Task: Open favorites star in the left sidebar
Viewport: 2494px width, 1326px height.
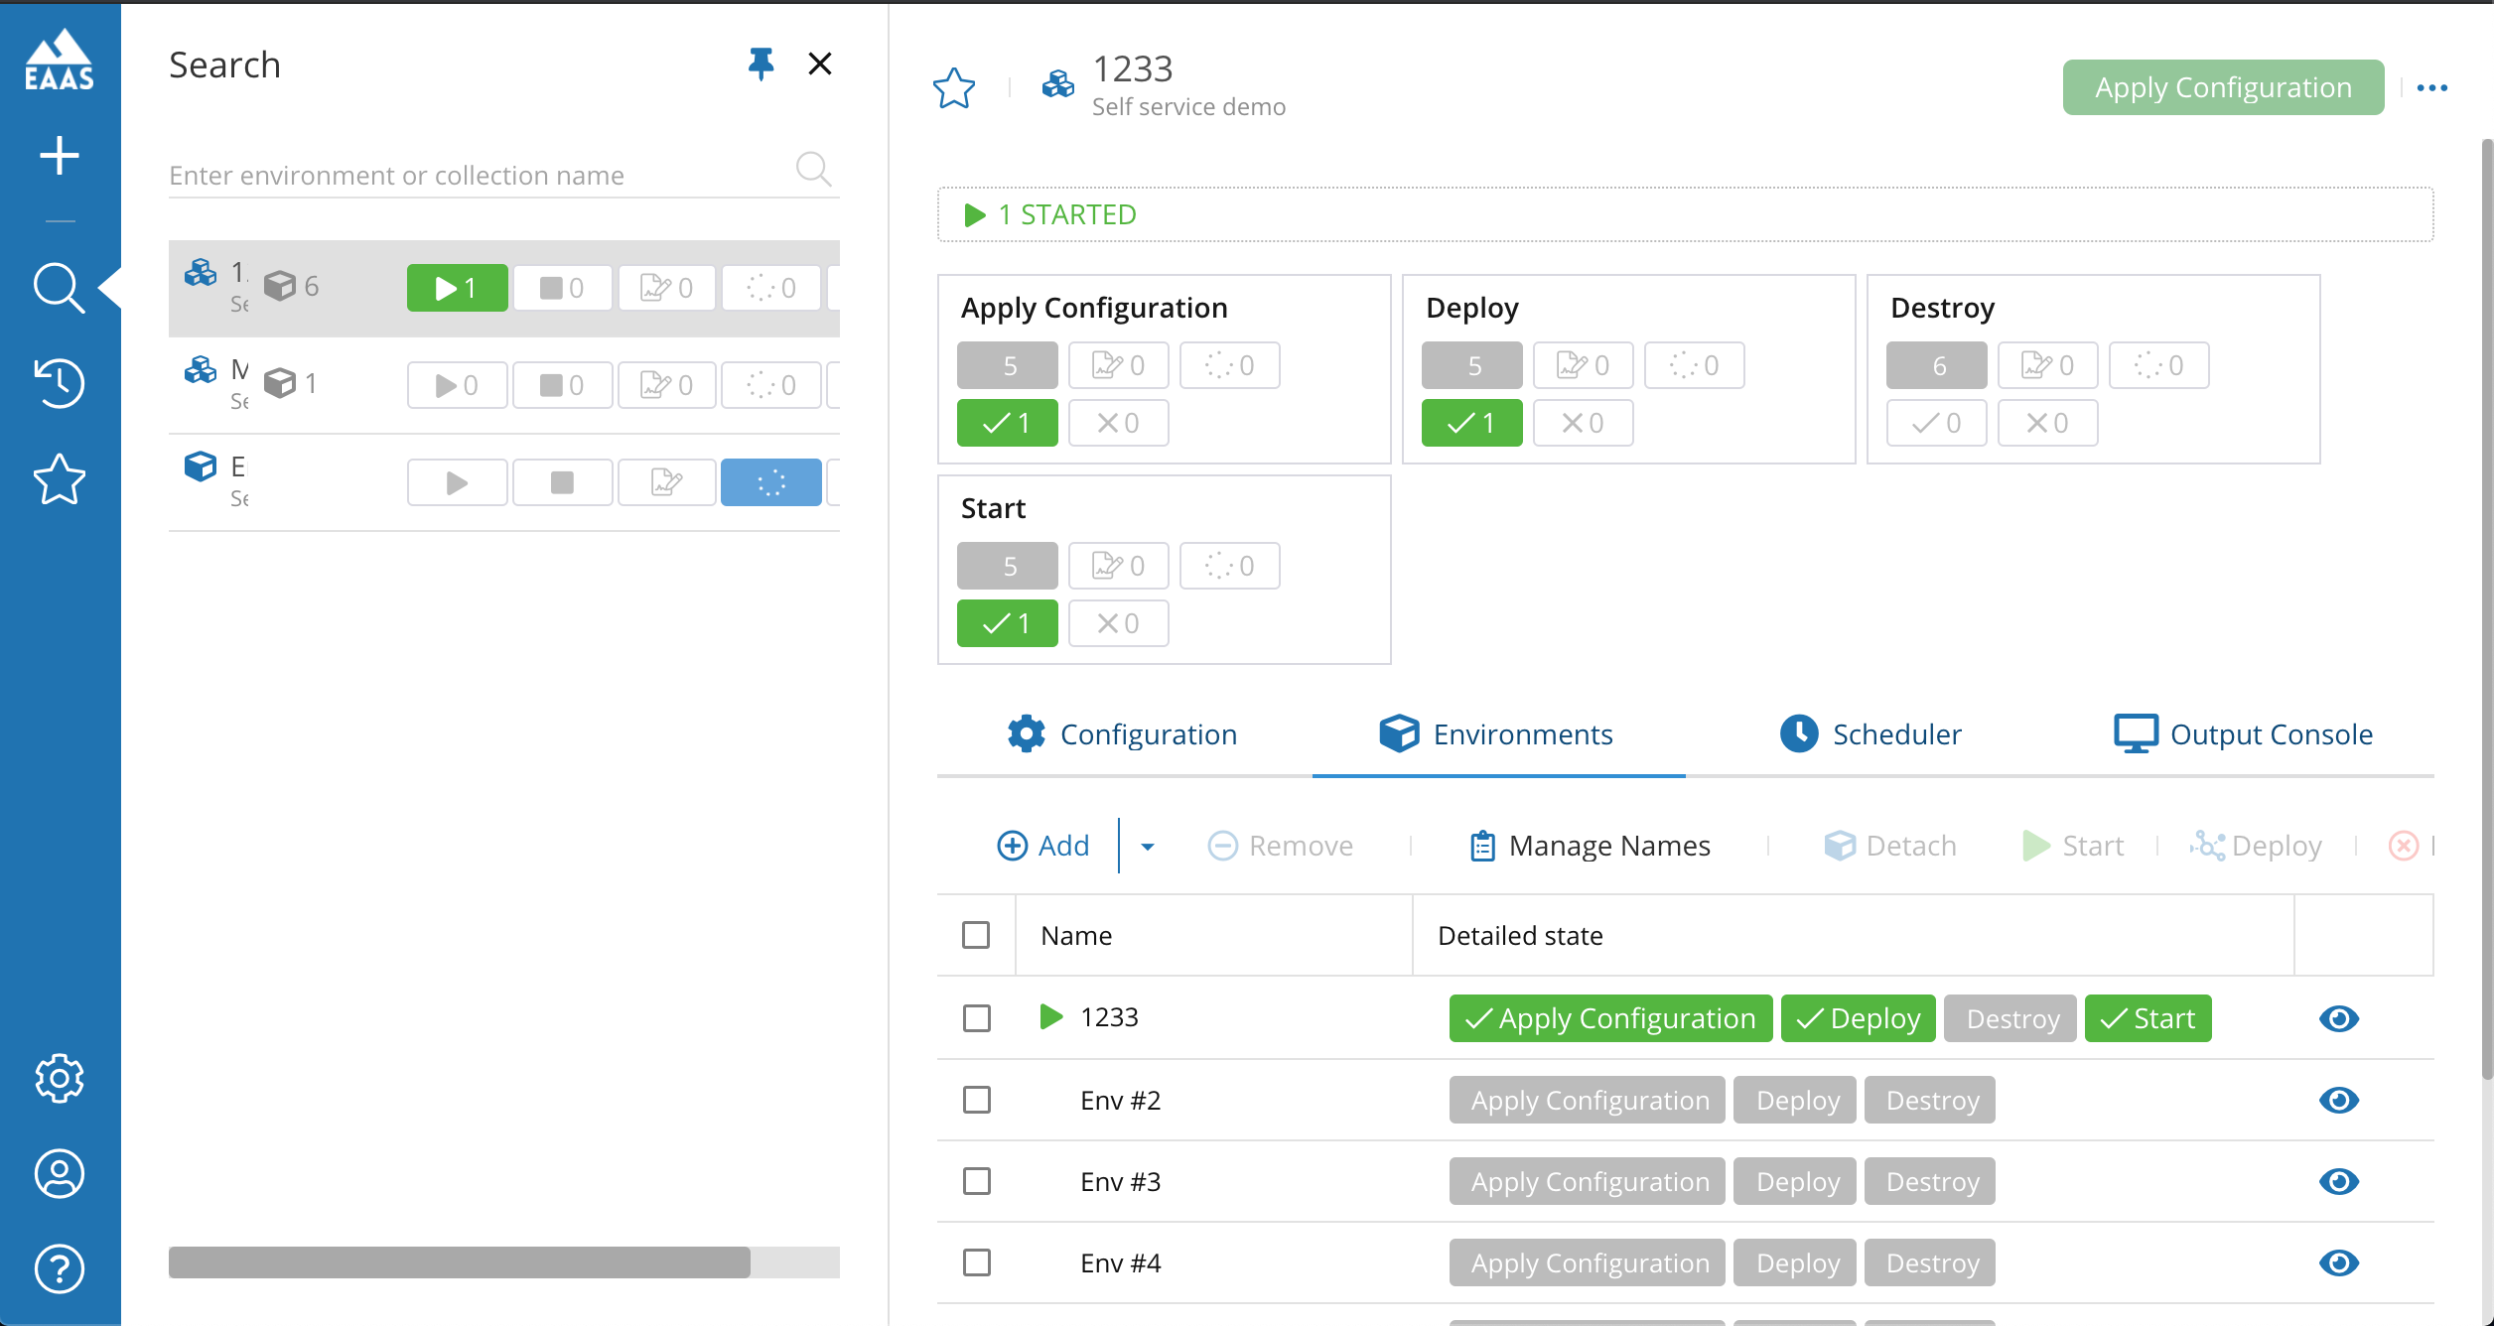Action: click(60, 480)
